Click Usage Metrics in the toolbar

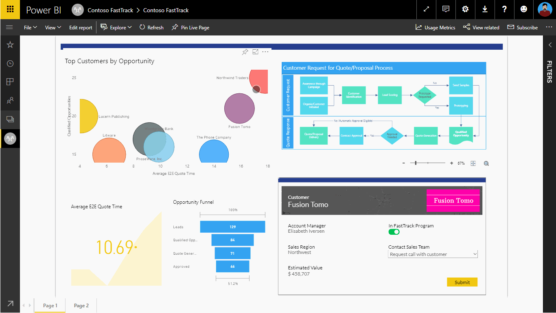pos(435,27)
